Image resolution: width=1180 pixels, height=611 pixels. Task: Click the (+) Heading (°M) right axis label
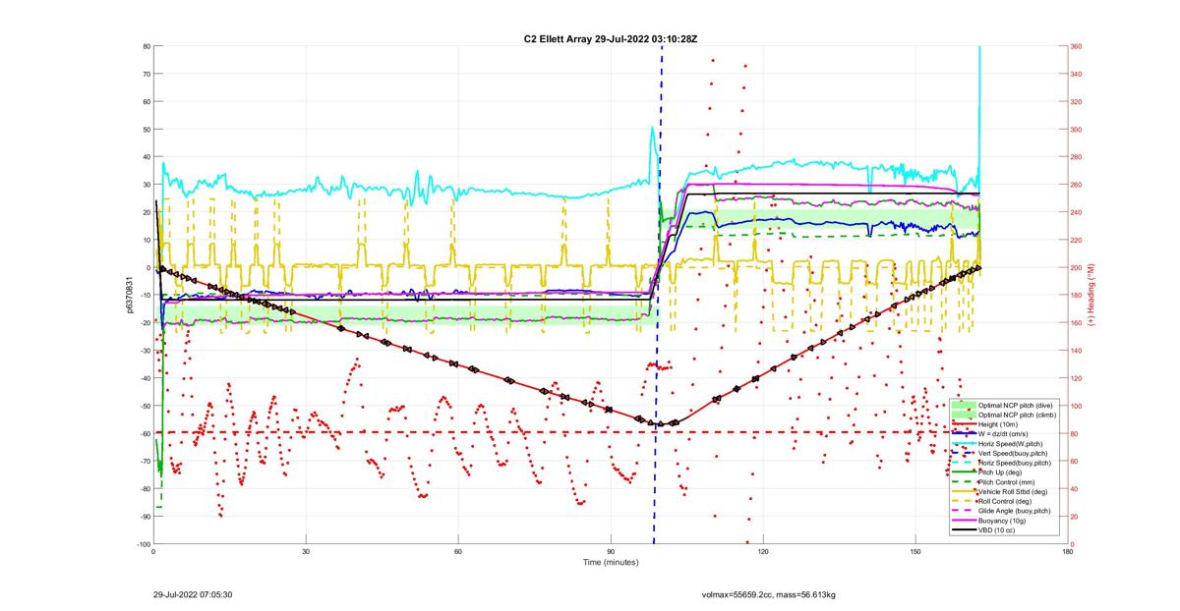[1092, 295]
